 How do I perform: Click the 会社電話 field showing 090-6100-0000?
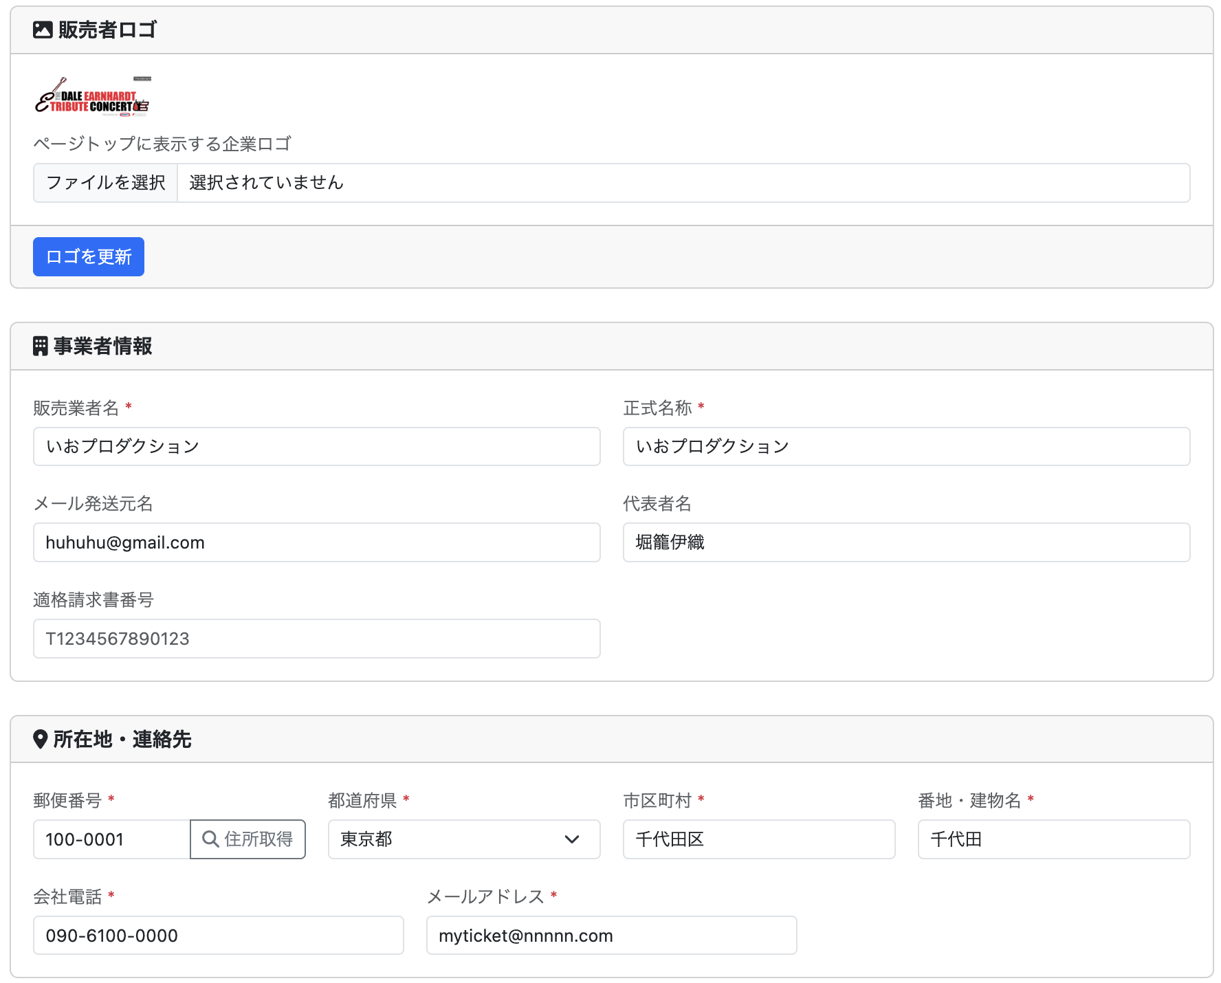click(x=219, y=936)
